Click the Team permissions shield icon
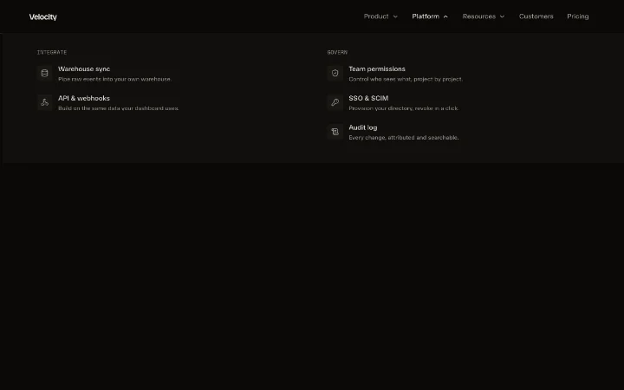Viewport: 624px width, 390px height. click(335, 73)
